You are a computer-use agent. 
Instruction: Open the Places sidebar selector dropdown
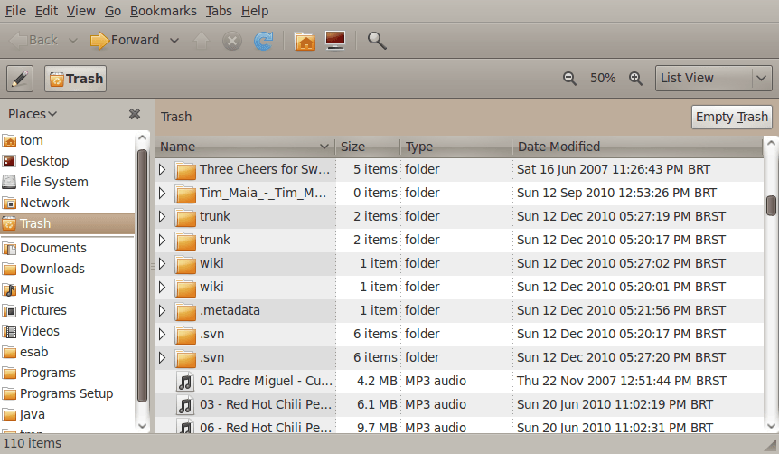pyautogui.click(x=33, y=114)
